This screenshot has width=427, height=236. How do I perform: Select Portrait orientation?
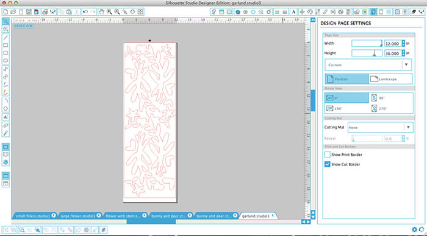click(x=346, y=79)
